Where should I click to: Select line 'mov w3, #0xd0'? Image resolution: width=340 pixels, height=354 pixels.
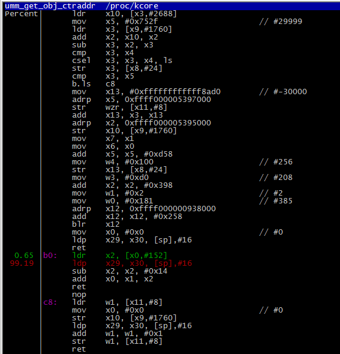pos(110,178)
